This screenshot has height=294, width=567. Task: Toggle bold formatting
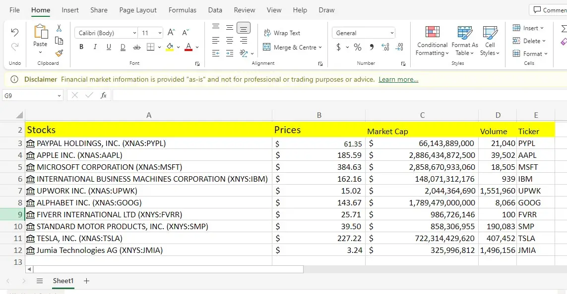pyautogui.click(x=81, y=47)
